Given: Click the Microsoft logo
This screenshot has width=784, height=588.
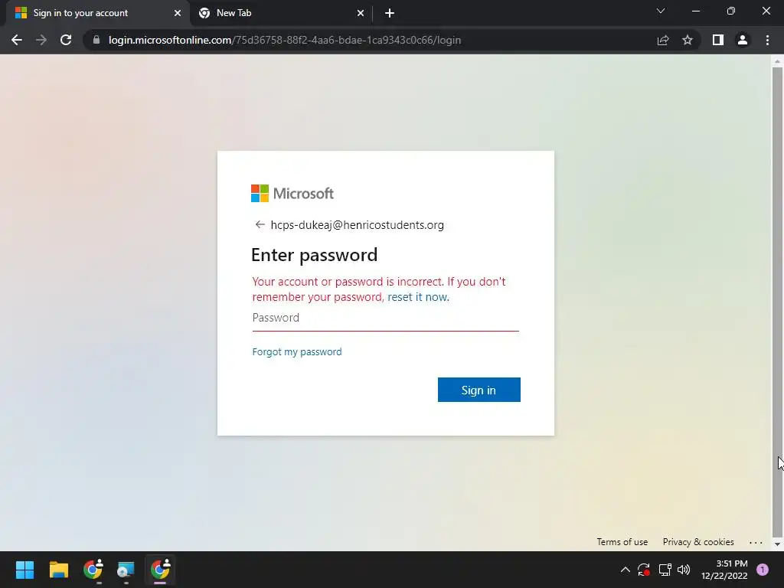Looking at the screenshot, I should tap(292, 194).
